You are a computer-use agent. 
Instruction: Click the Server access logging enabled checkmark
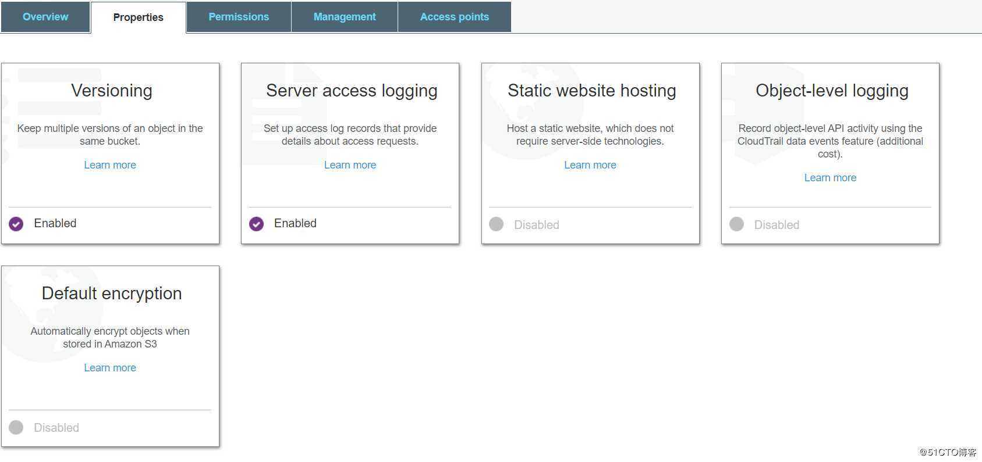coord(257,224)
